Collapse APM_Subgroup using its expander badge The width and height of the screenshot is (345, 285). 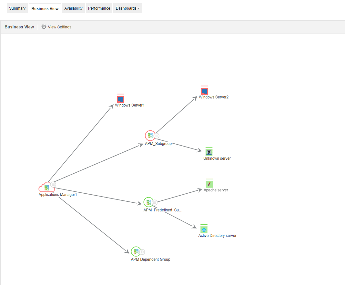157,136
